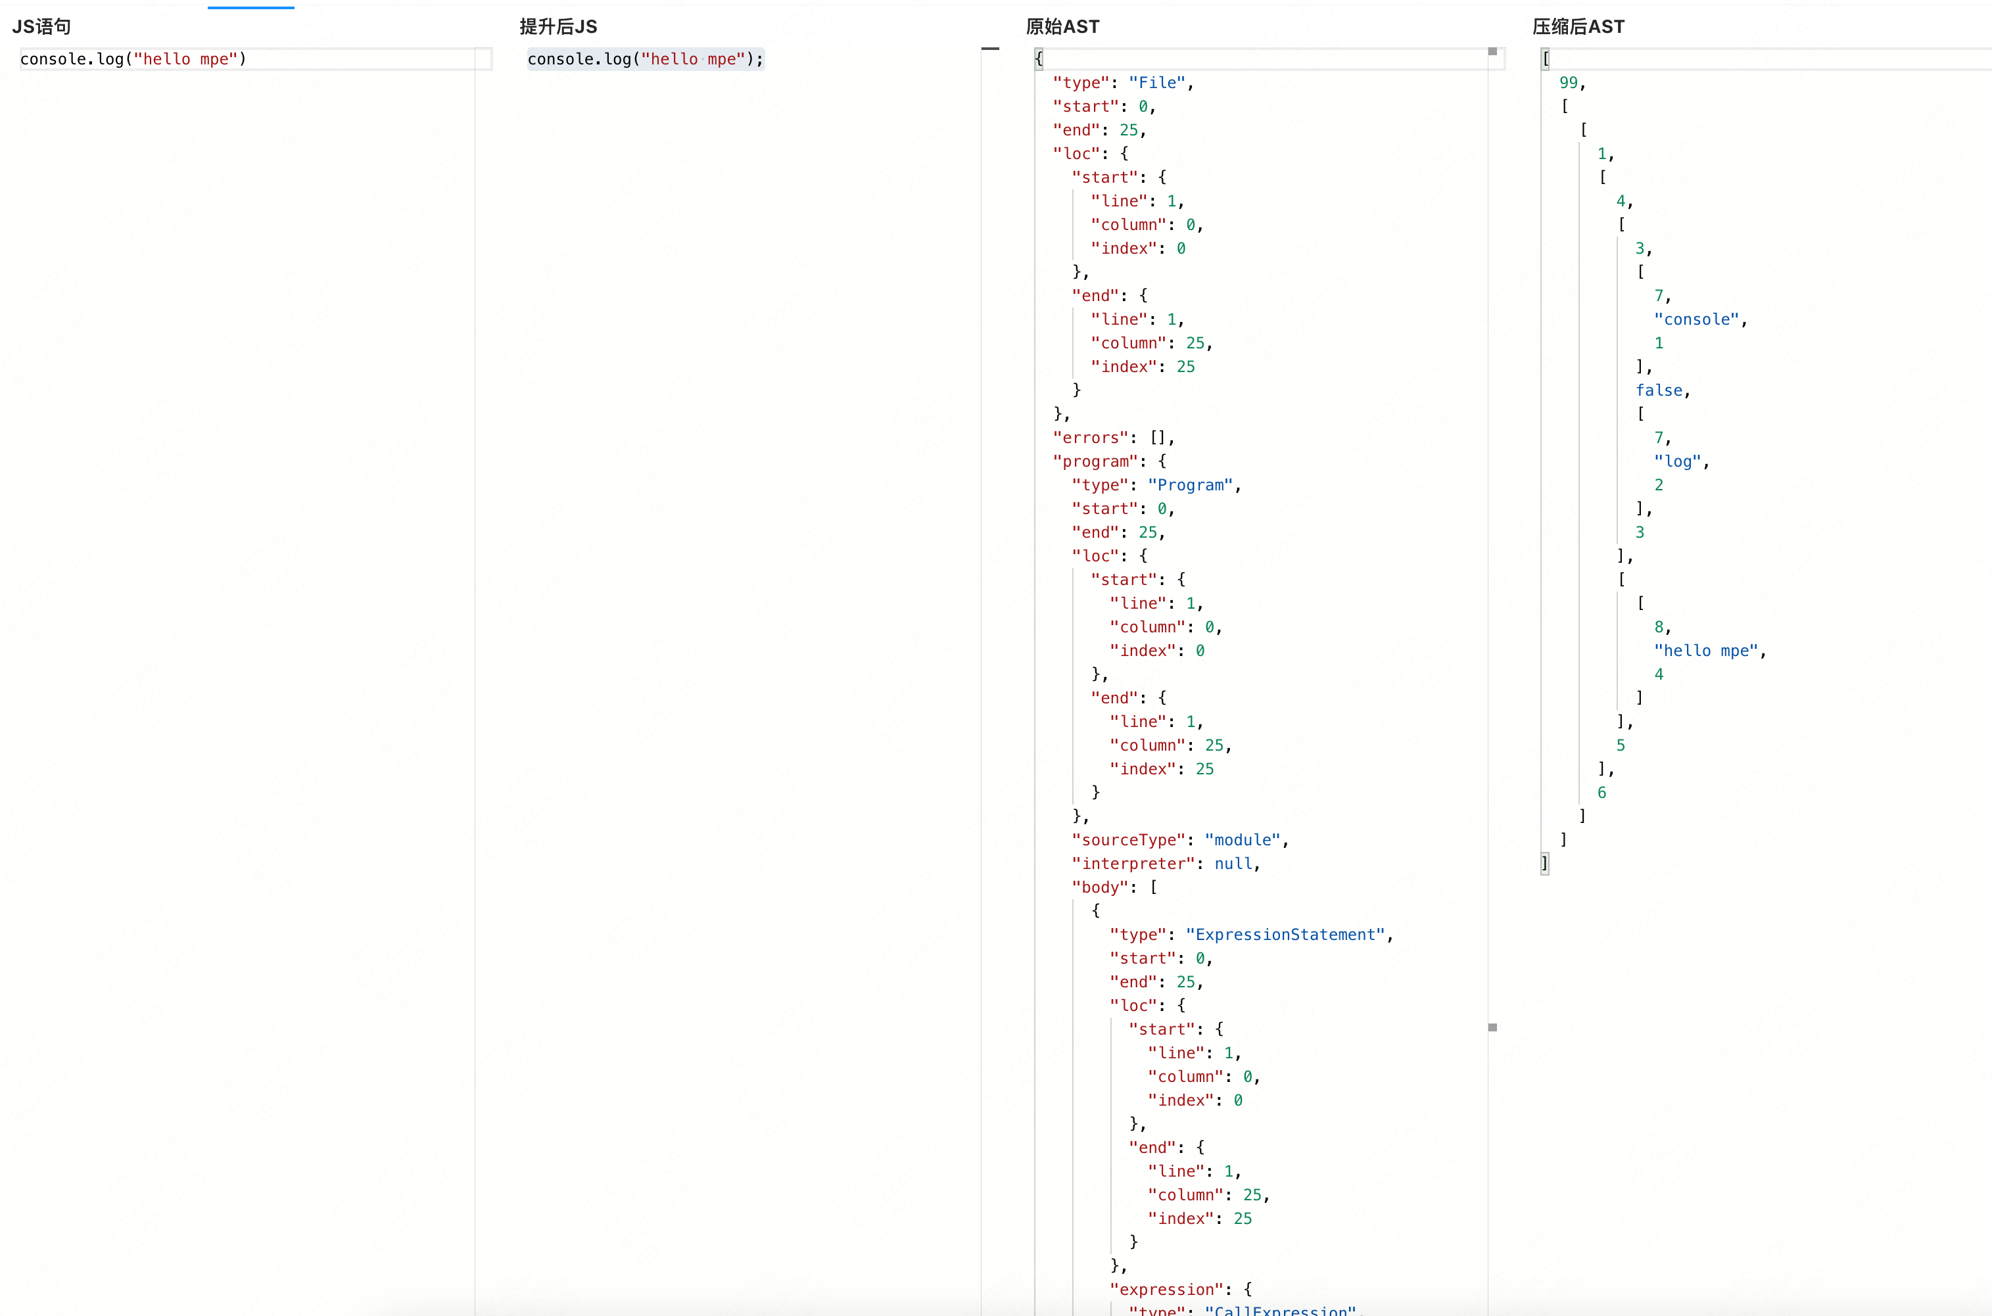The width and height of the screenshot is (1992, 1316).
Task: Click the 6 value in compressed AST
Action: [x=1601, y=792]
